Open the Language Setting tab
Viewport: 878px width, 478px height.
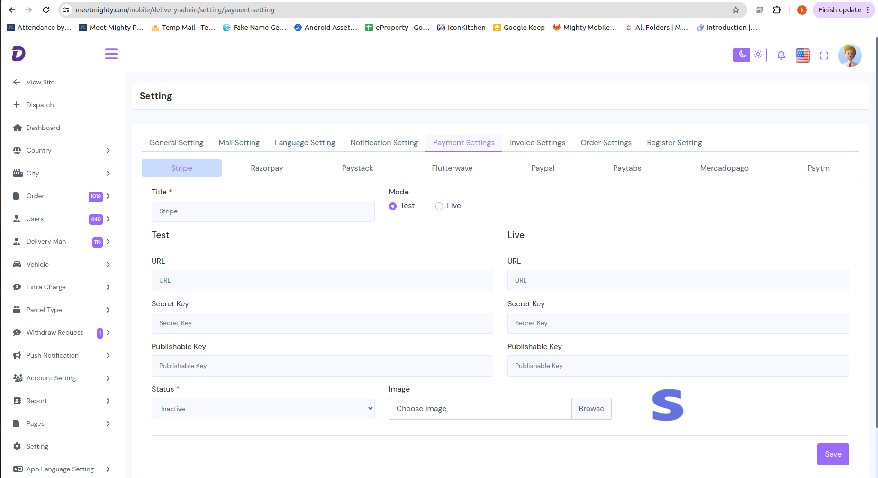[305, 143]
